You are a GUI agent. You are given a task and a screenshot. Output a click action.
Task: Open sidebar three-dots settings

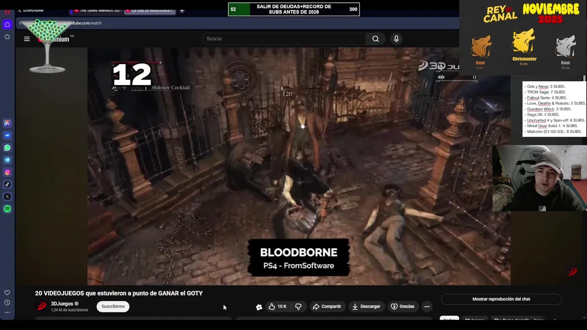coord(7,313)
